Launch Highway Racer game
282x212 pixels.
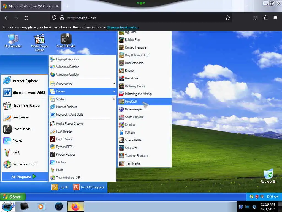pos(144,86)
